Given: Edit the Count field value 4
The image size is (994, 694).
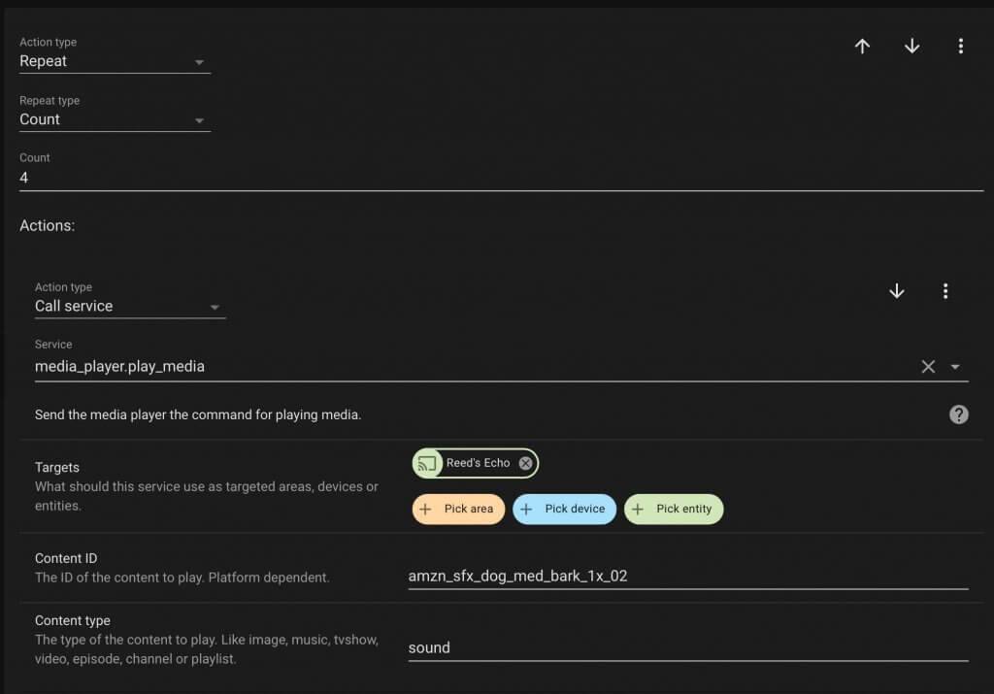Looking at the screenshot, I should 501,178.
